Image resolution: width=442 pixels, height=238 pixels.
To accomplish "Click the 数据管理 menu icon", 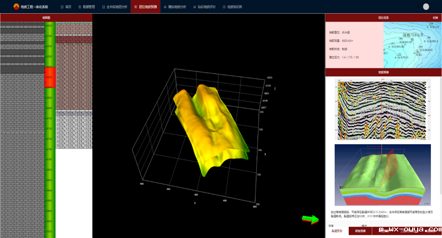I will click(78, 7).
